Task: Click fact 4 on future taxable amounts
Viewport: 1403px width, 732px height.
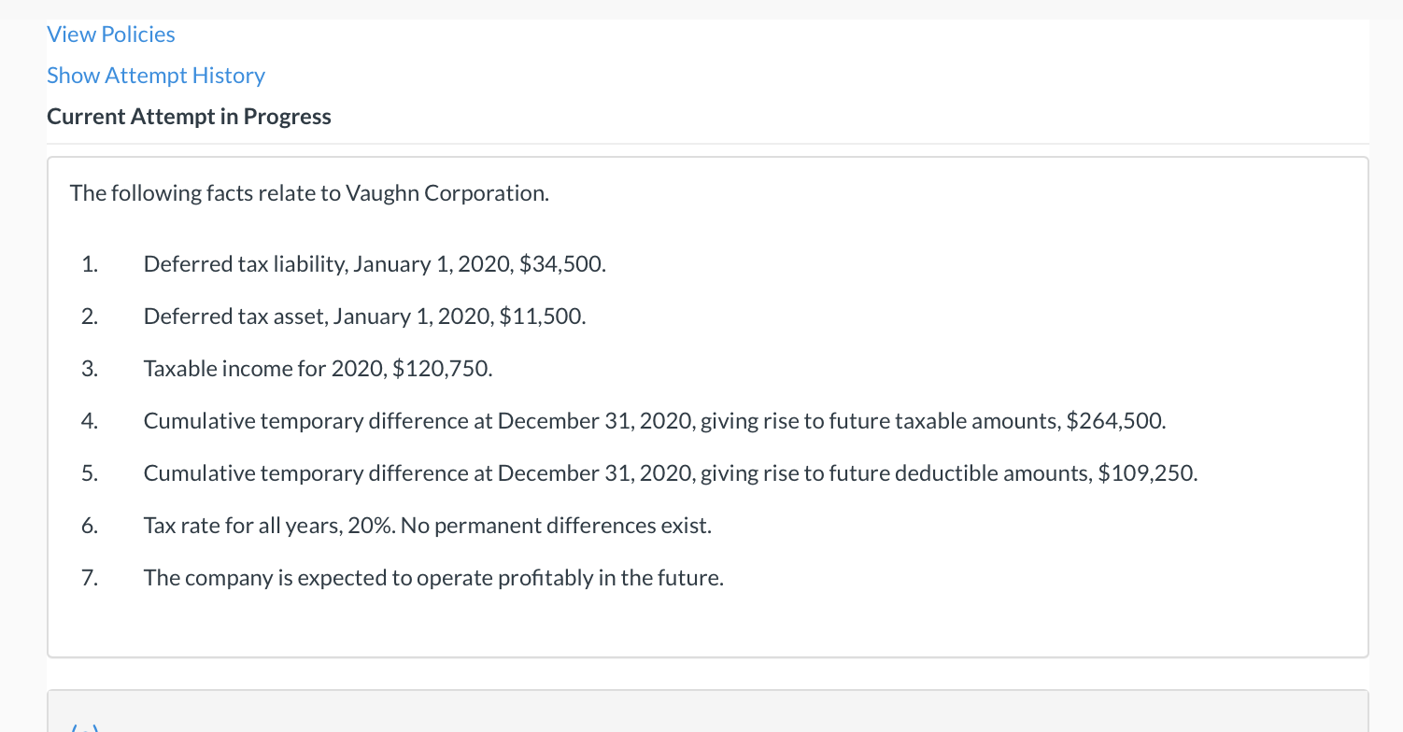Action: (654, 420)
